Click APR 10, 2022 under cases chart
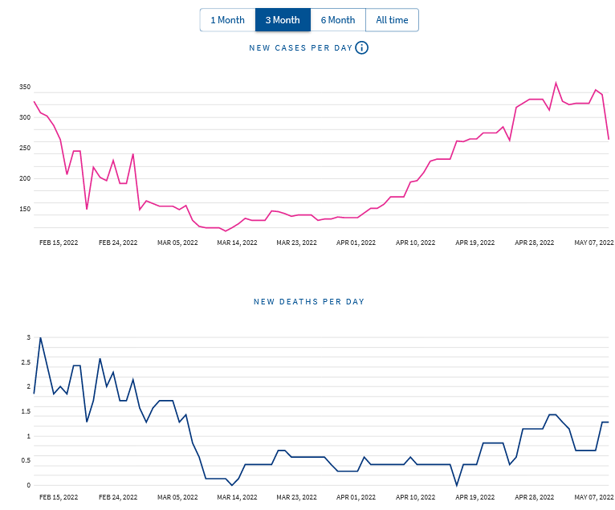 coord(416,243)
